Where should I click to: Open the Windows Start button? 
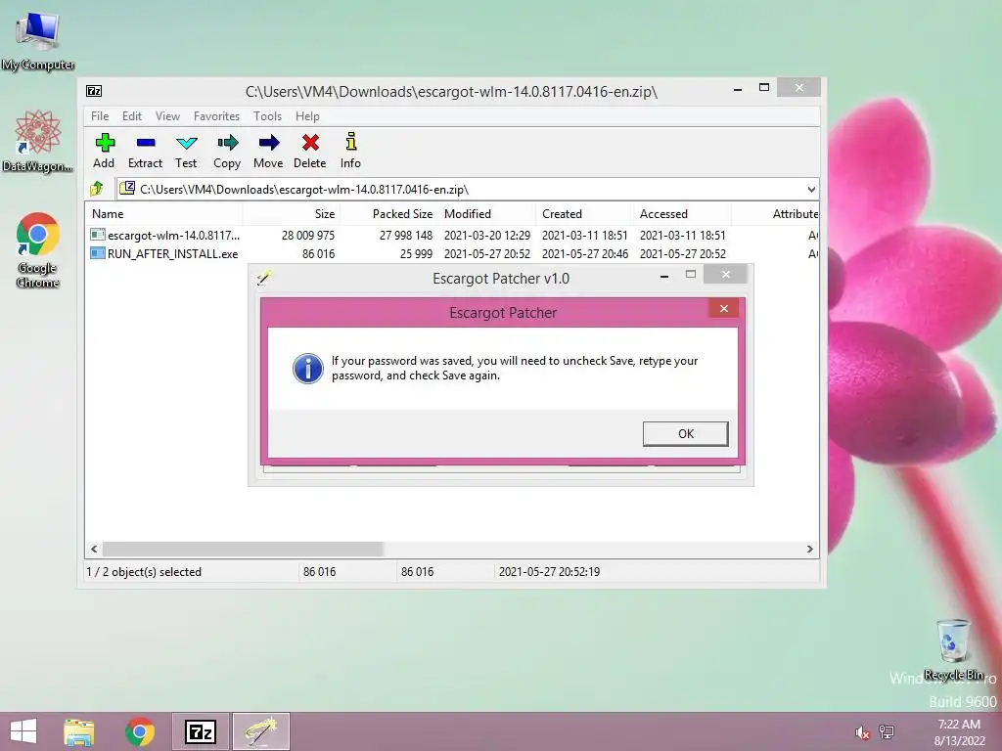coord(23,731)
